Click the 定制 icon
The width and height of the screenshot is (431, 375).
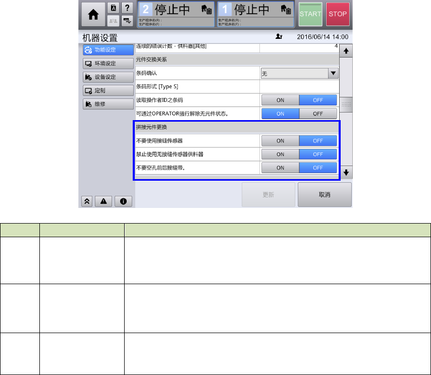88,90
